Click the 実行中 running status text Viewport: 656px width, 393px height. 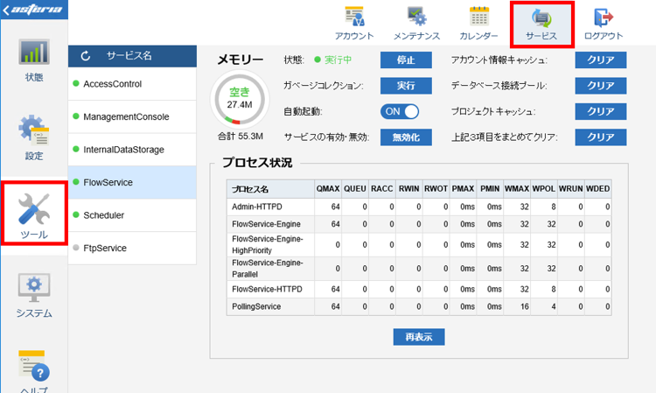pos(338,60)
